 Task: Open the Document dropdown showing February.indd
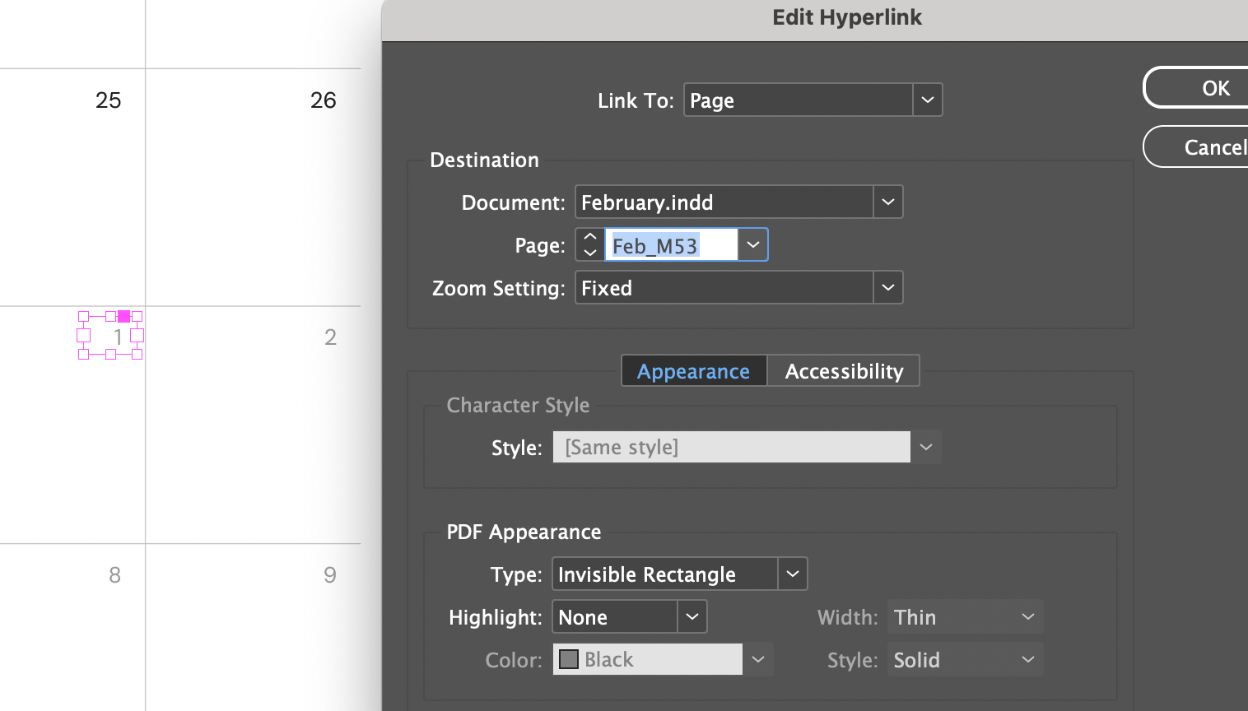(887, 202)
